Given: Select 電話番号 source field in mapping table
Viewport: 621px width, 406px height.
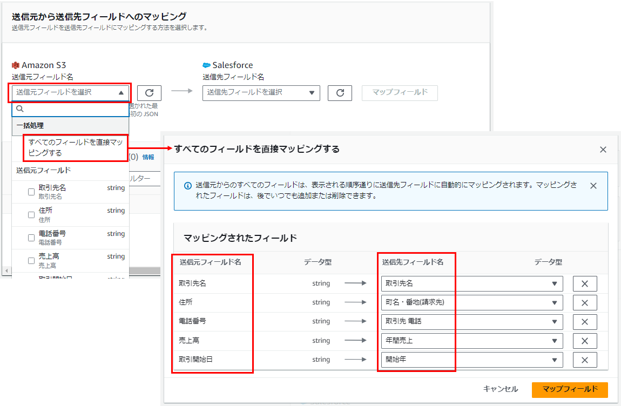Looking at the screenshot, I should (192, 321).
